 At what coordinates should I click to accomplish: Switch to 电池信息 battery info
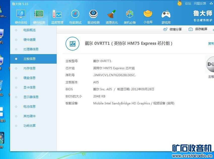29,107
